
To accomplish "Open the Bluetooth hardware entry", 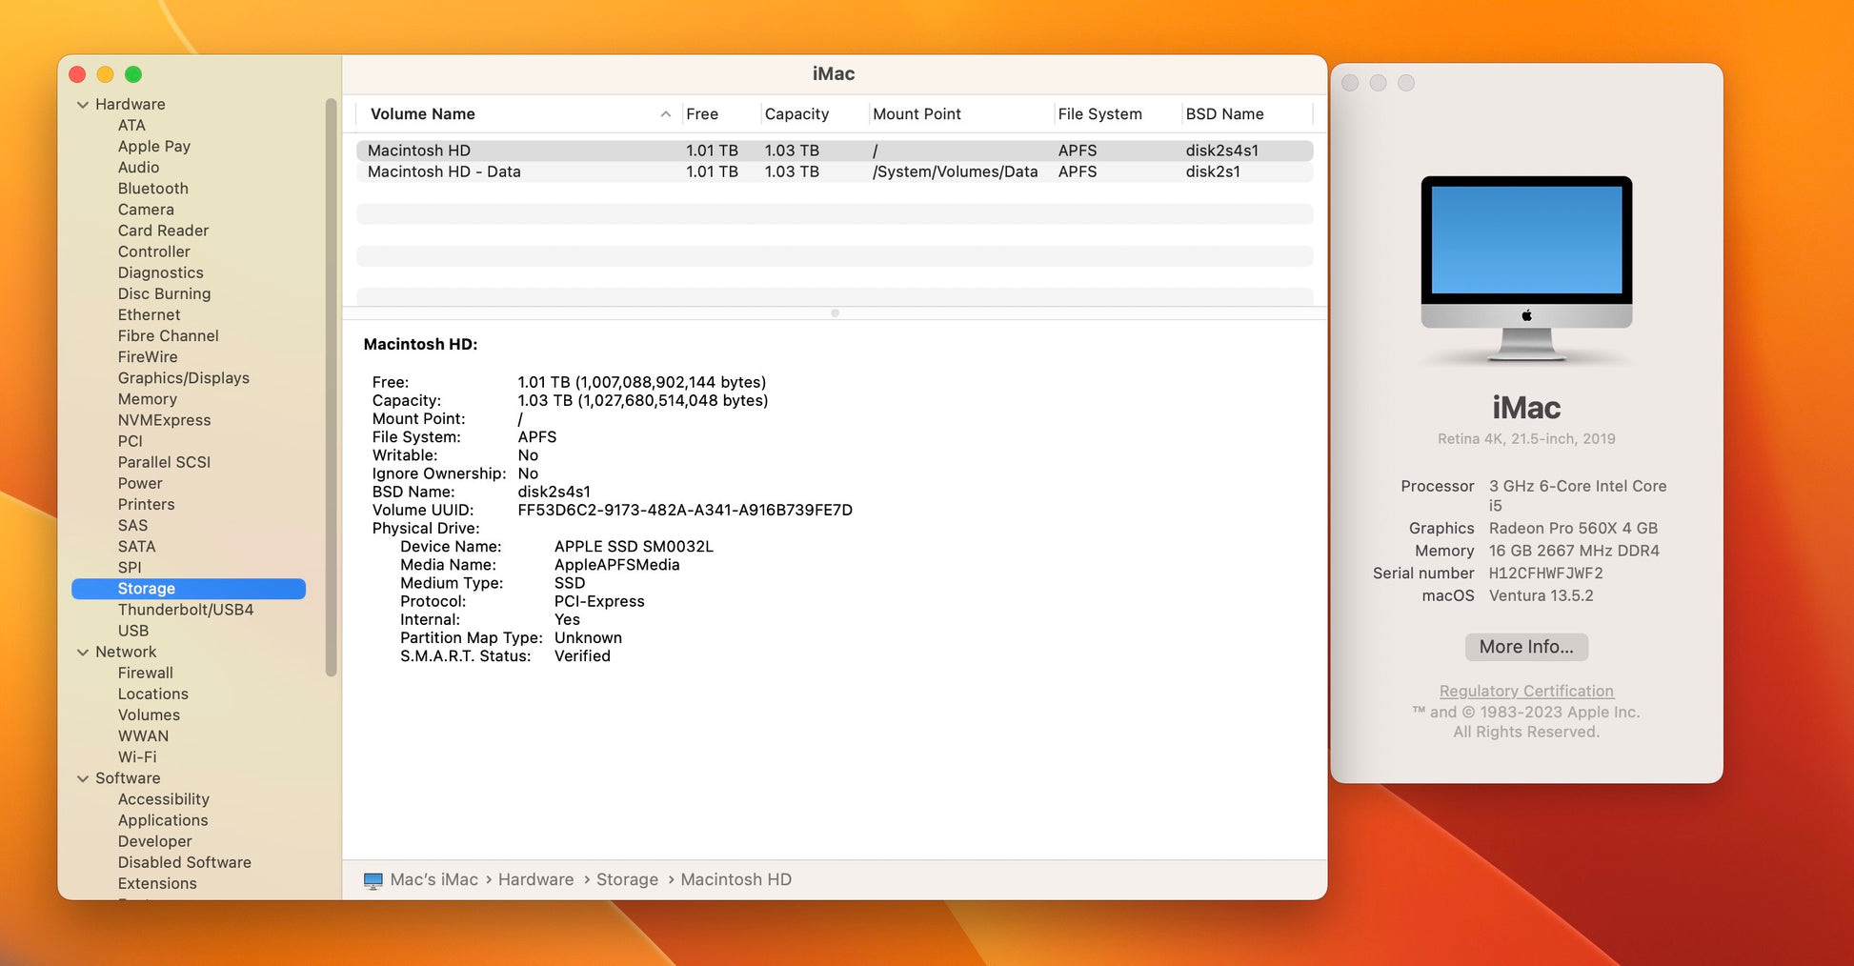I will (152, 189).
